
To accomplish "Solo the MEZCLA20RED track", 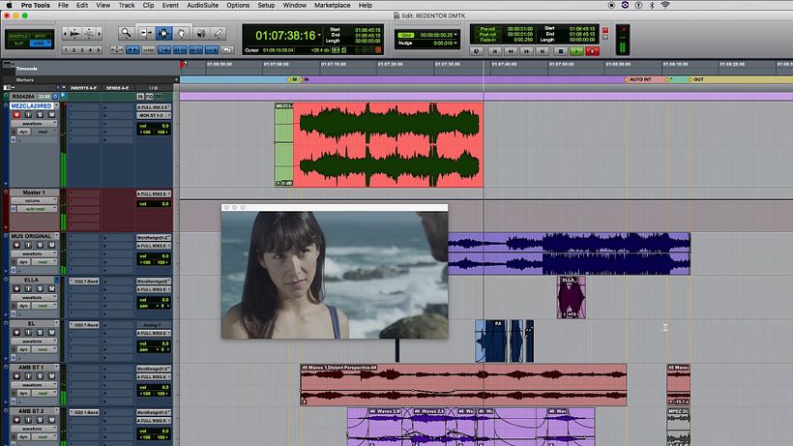I will 40,115.
